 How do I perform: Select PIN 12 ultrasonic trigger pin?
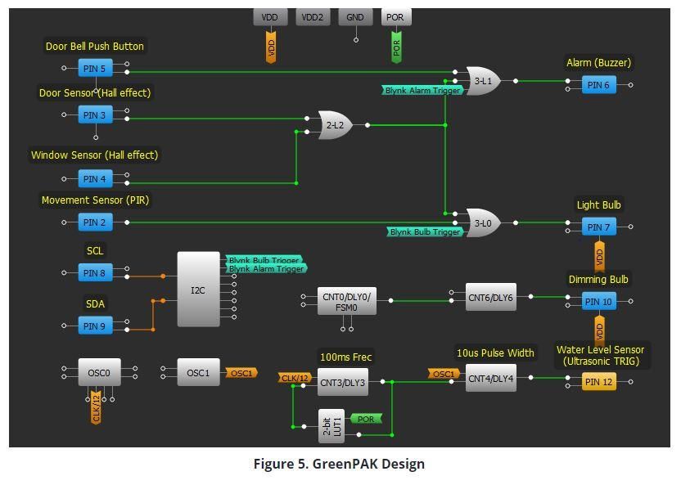598,382
